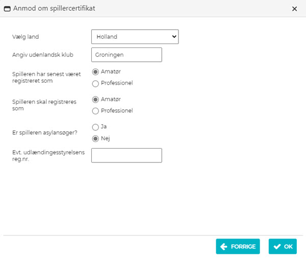The width and height of the screenshot is (306, 262).
Task: Choose Professionel for new registration type
Action: coord(95,111)
